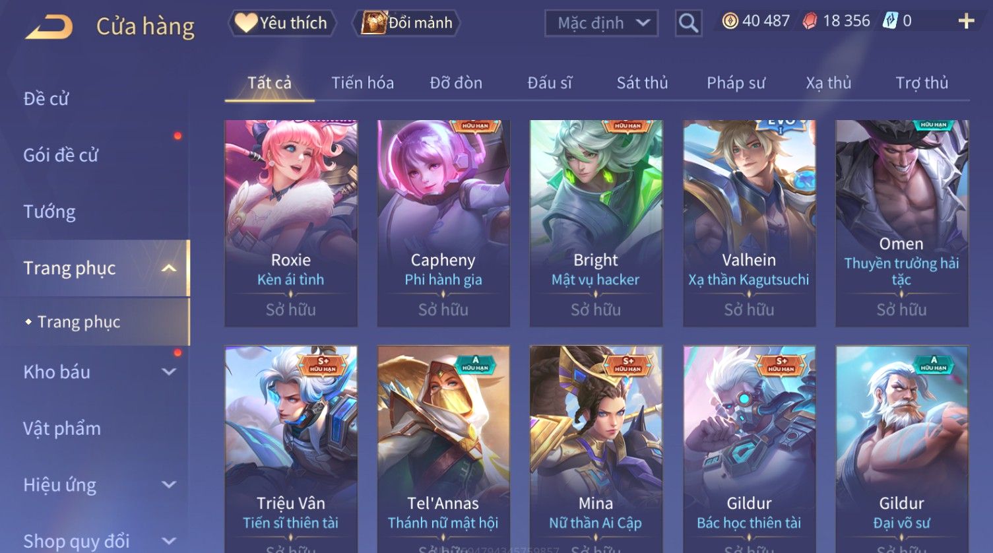
Task: Tap the plus icon to add currency
Action: (x=966, y=22)
